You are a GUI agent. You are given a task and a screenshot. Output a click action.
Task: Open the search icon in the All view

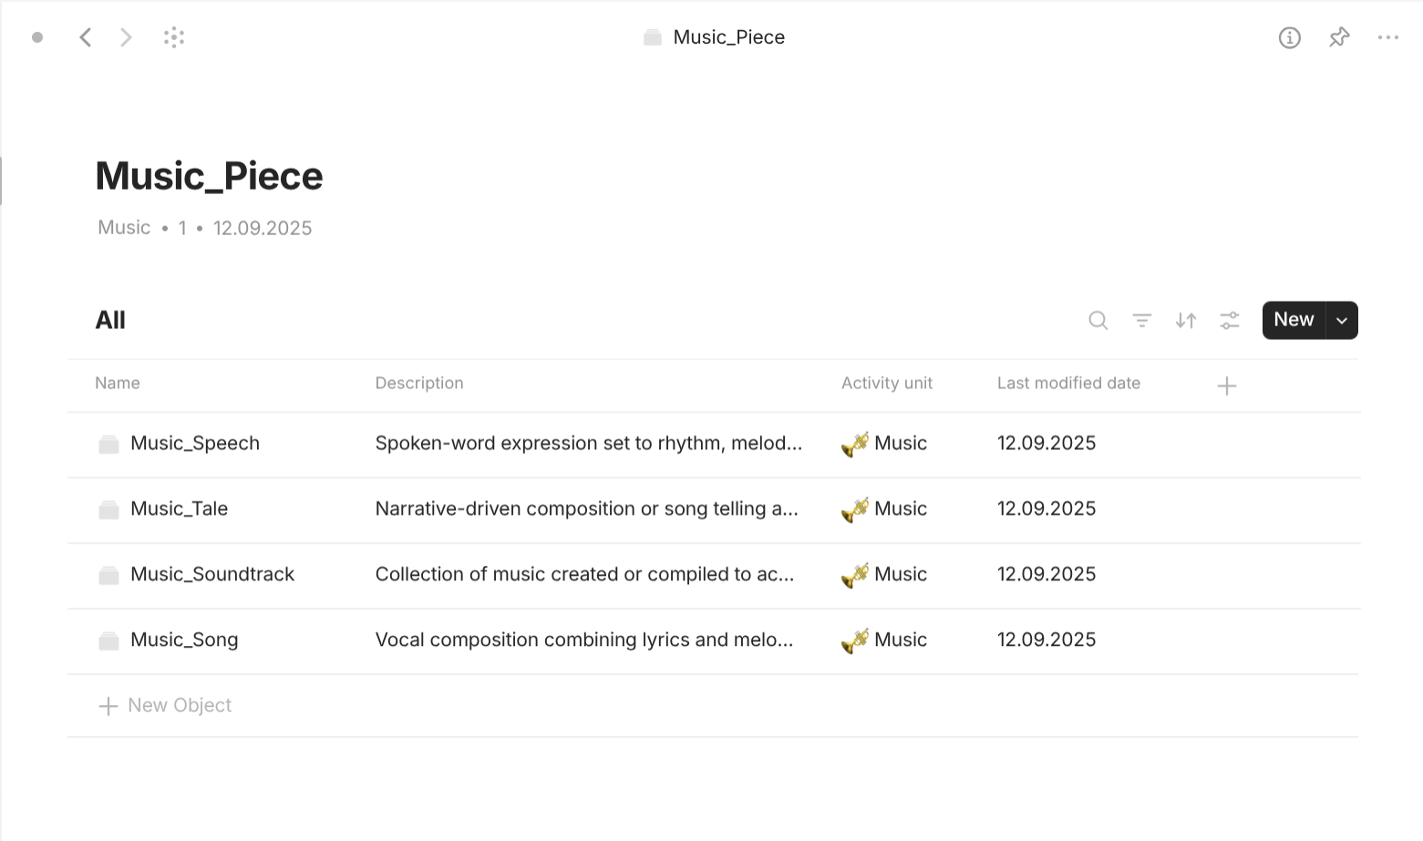(1098, 321)
